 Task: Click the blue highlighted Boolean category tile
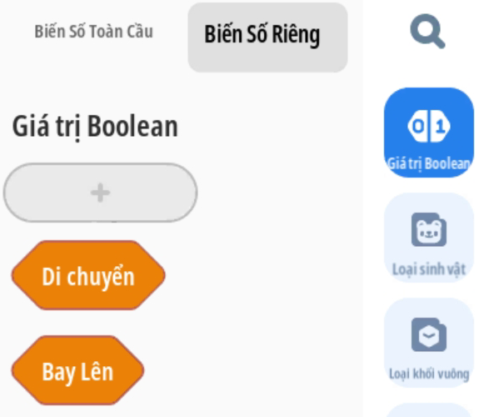tap(429, 132)
